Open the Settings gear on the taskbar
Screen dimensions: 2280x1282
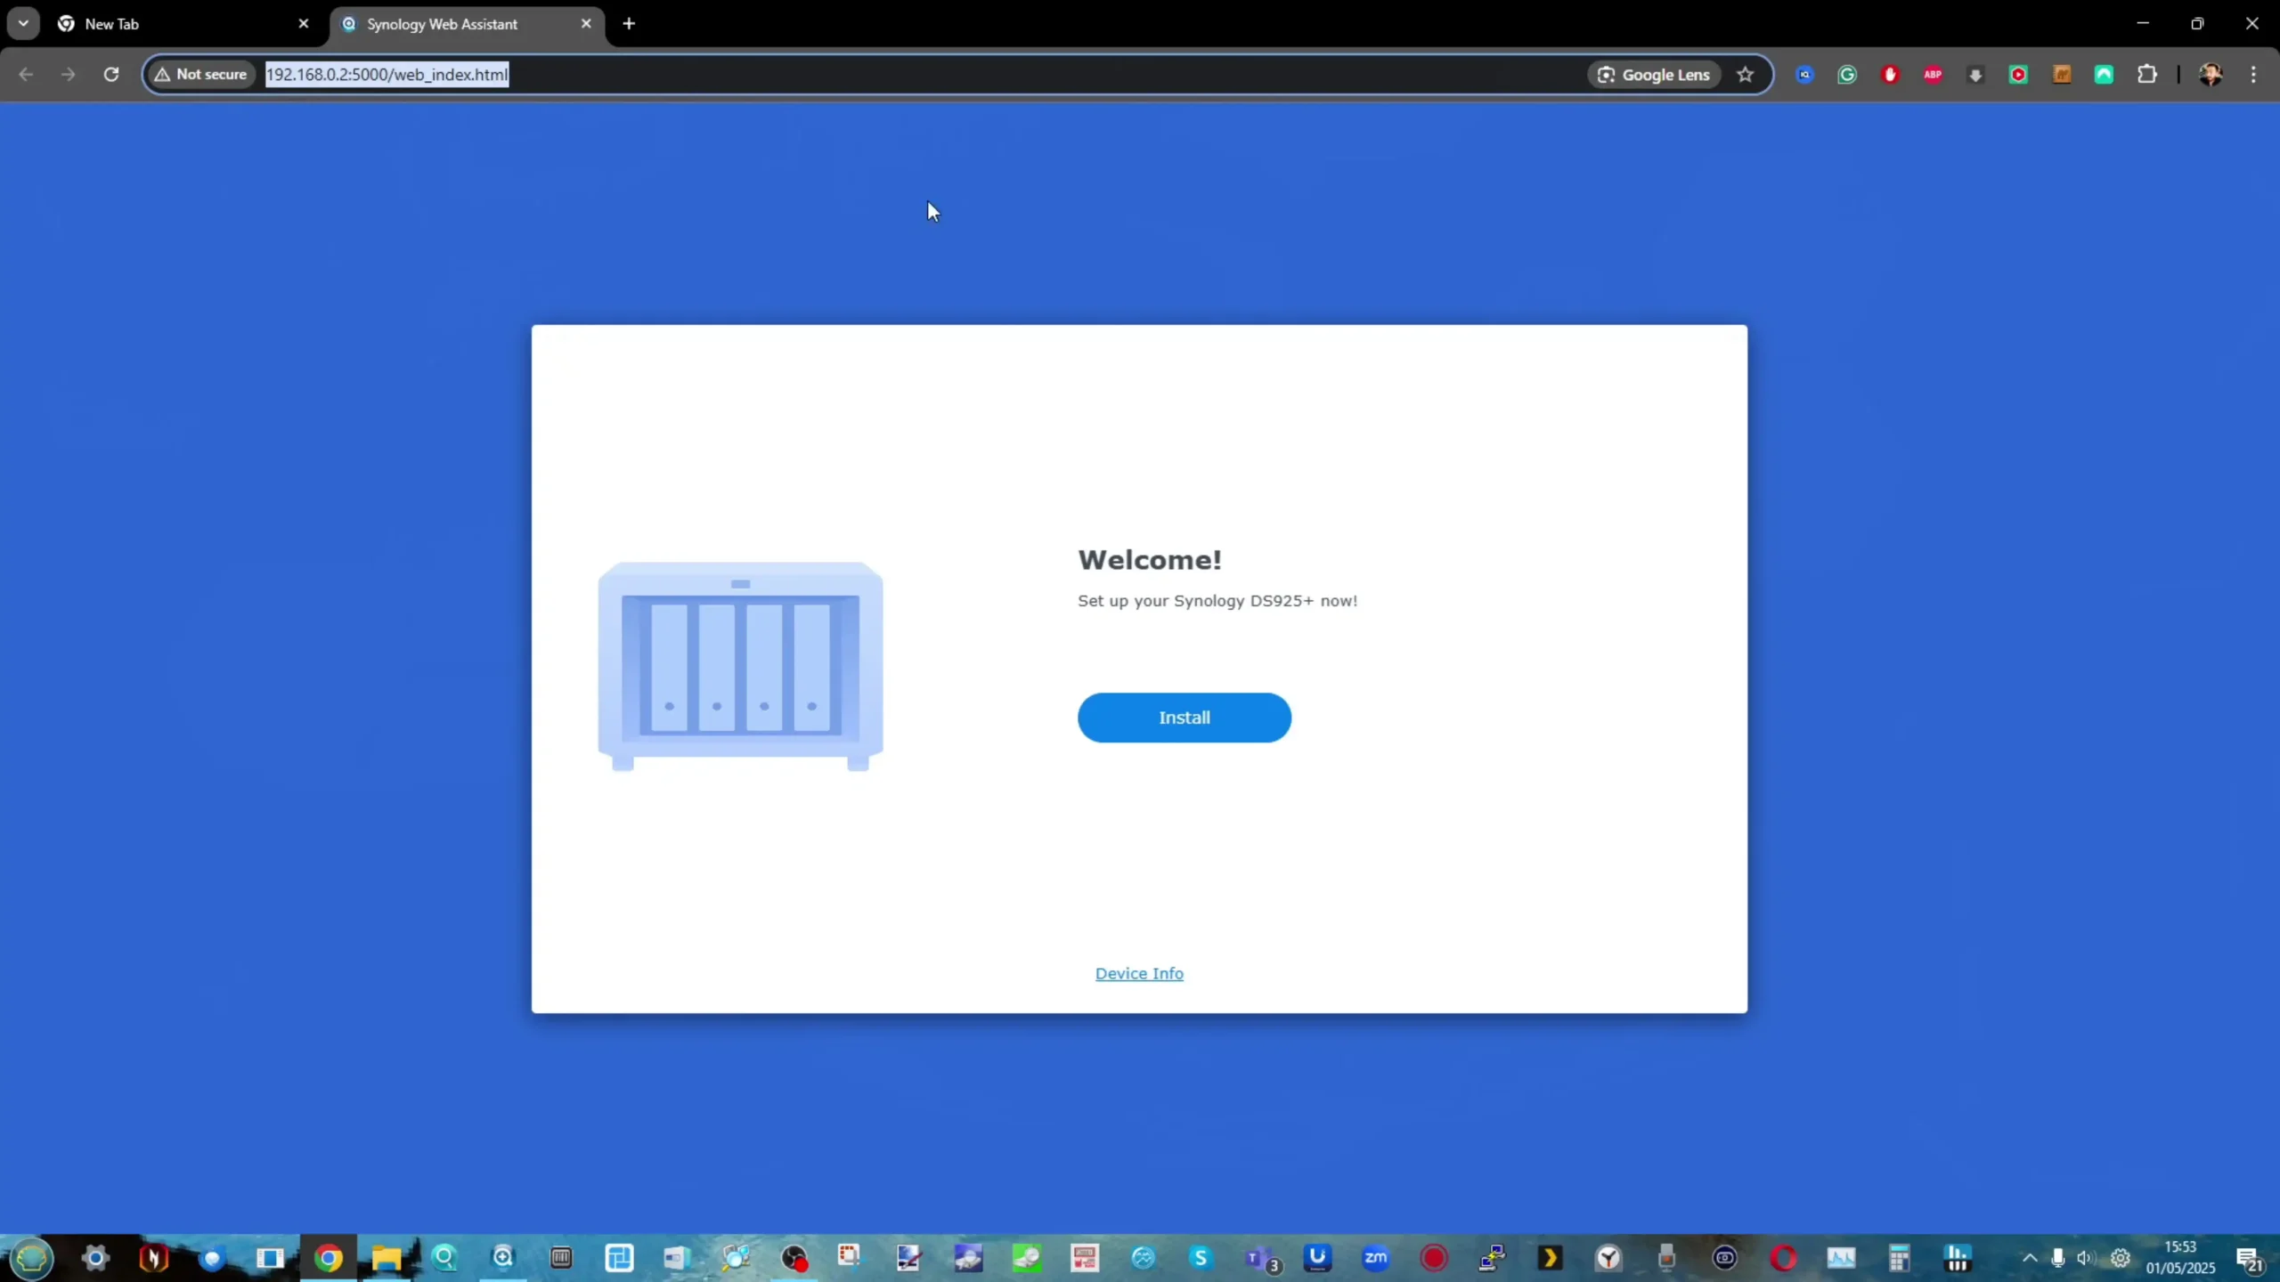pyautogui.click(x=95, y=1258)
